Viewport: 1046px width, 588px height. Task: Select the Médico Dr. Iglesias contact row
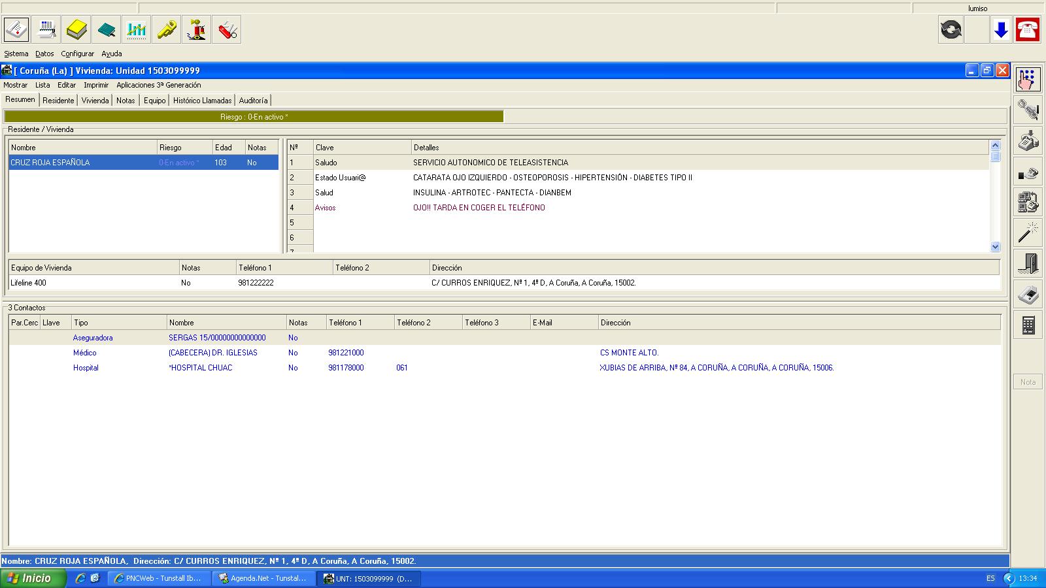[212, 353]
